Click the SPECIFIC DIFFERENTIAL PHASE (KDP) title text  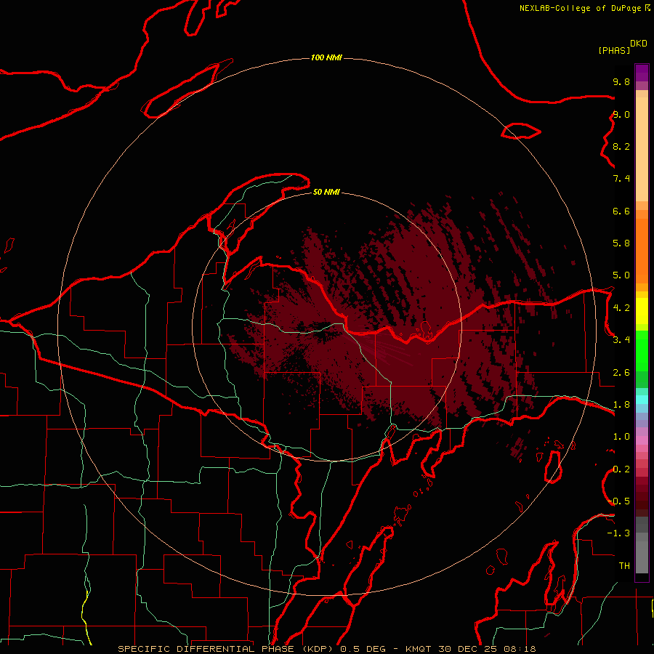[227, 649]
